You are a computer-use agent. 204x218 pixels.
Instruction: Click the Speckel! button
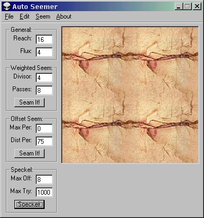click(x=29, y=204)
